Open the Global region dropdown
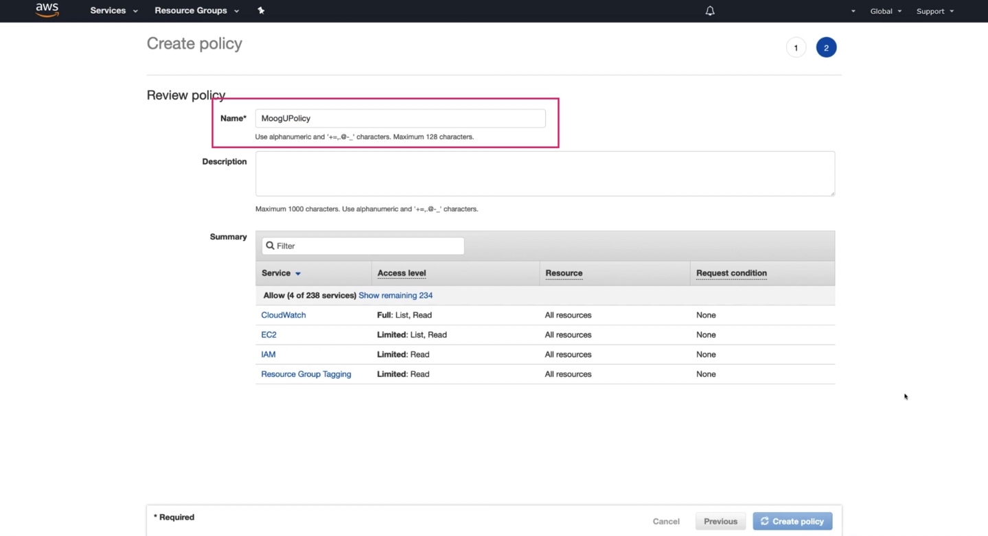 (x=886, y=12)
